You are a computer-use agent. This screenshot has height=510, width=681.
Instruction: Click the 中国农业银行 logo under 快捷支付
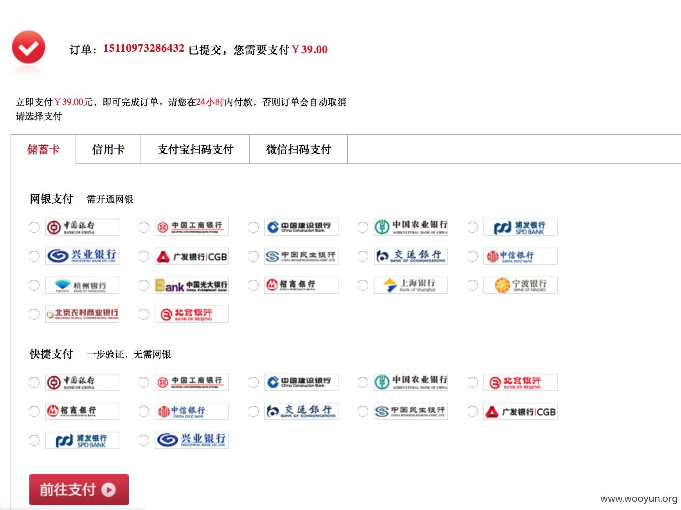[x=411, y=382]
